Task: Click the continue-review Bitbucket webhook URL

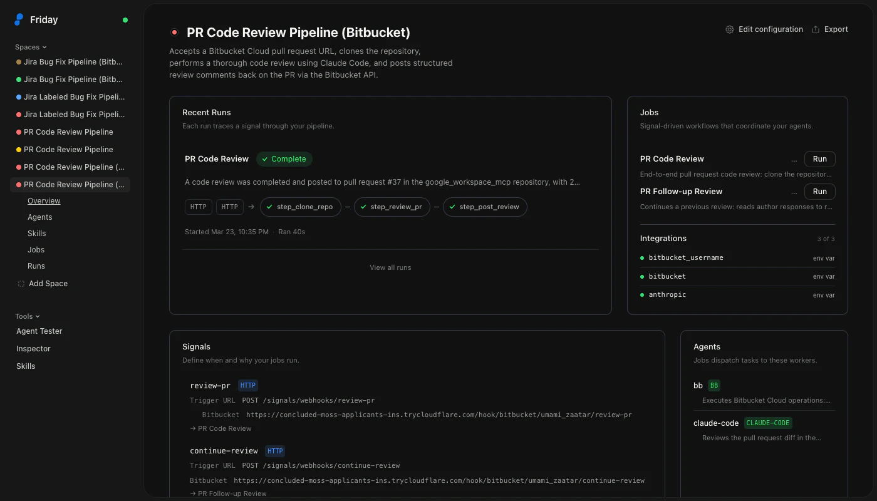Action: click(439, 480)
